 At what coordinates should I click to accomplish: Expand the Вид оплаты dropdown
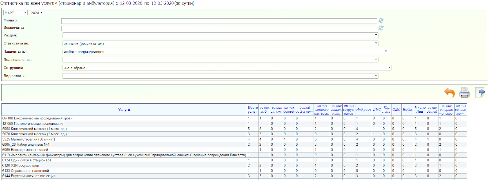[220, 76]
